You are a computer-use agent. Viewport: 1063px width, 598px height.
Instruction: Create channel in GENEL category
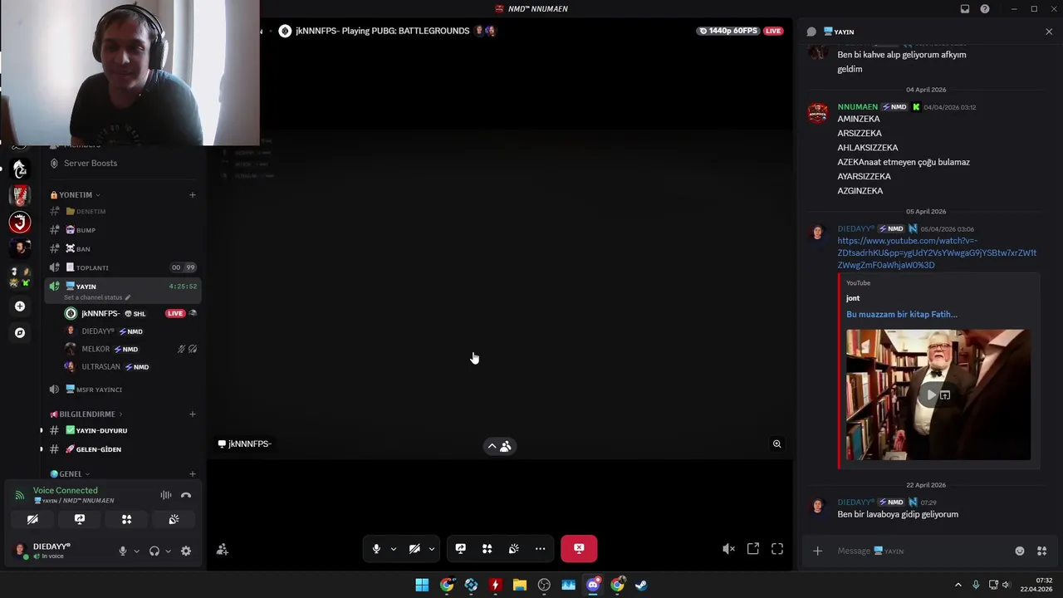click(x=192, y=473)
